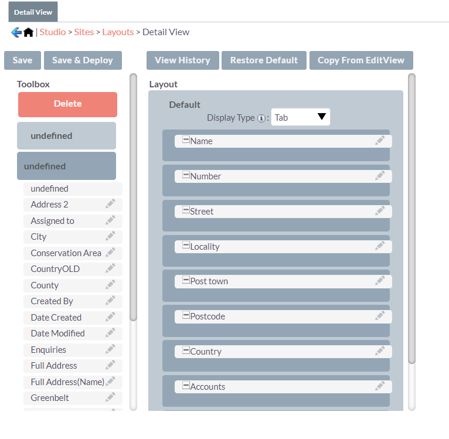The width and height of the screenshot is (449, 439).
Task: Open Layouts breadcrumb link
Action: point(118,32)
